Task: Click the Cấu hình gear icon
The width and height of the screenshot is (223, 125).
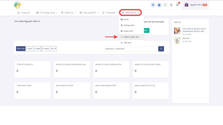Action: pos(122,43)
